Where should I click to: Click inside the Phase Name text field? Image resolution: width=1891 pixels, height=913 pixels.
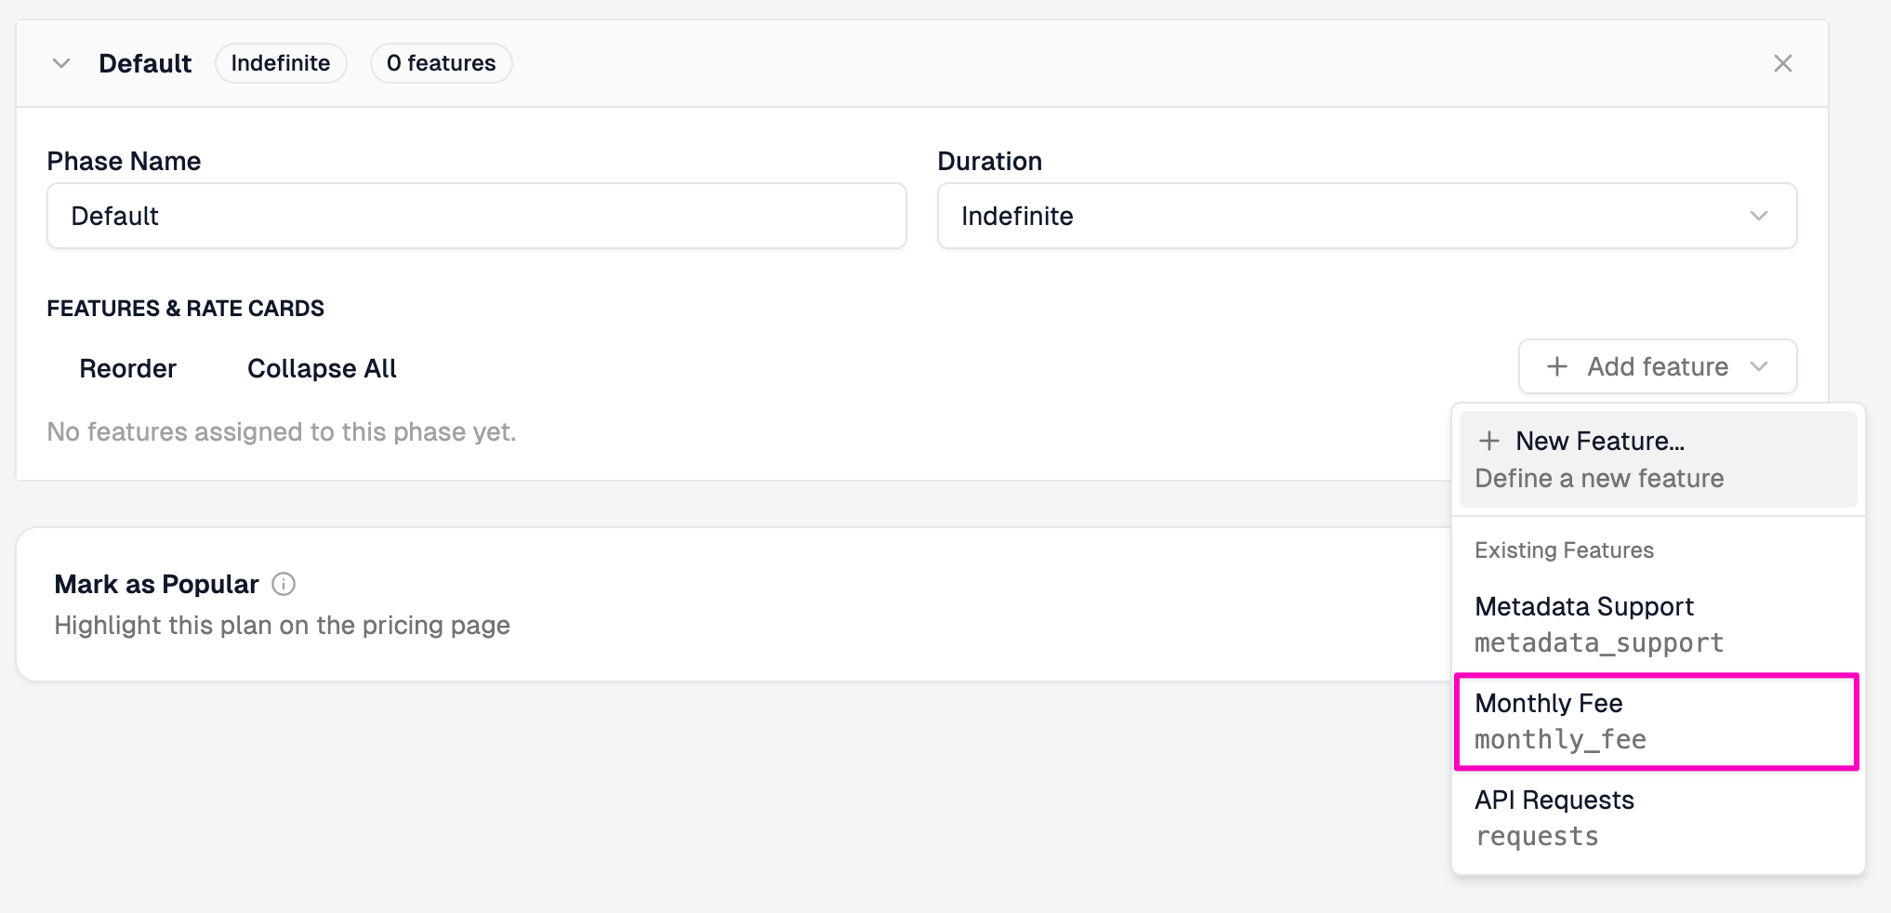476,216
